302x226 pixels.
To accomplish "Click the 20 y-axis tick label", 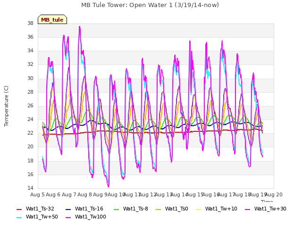I will tap(30, 147).
